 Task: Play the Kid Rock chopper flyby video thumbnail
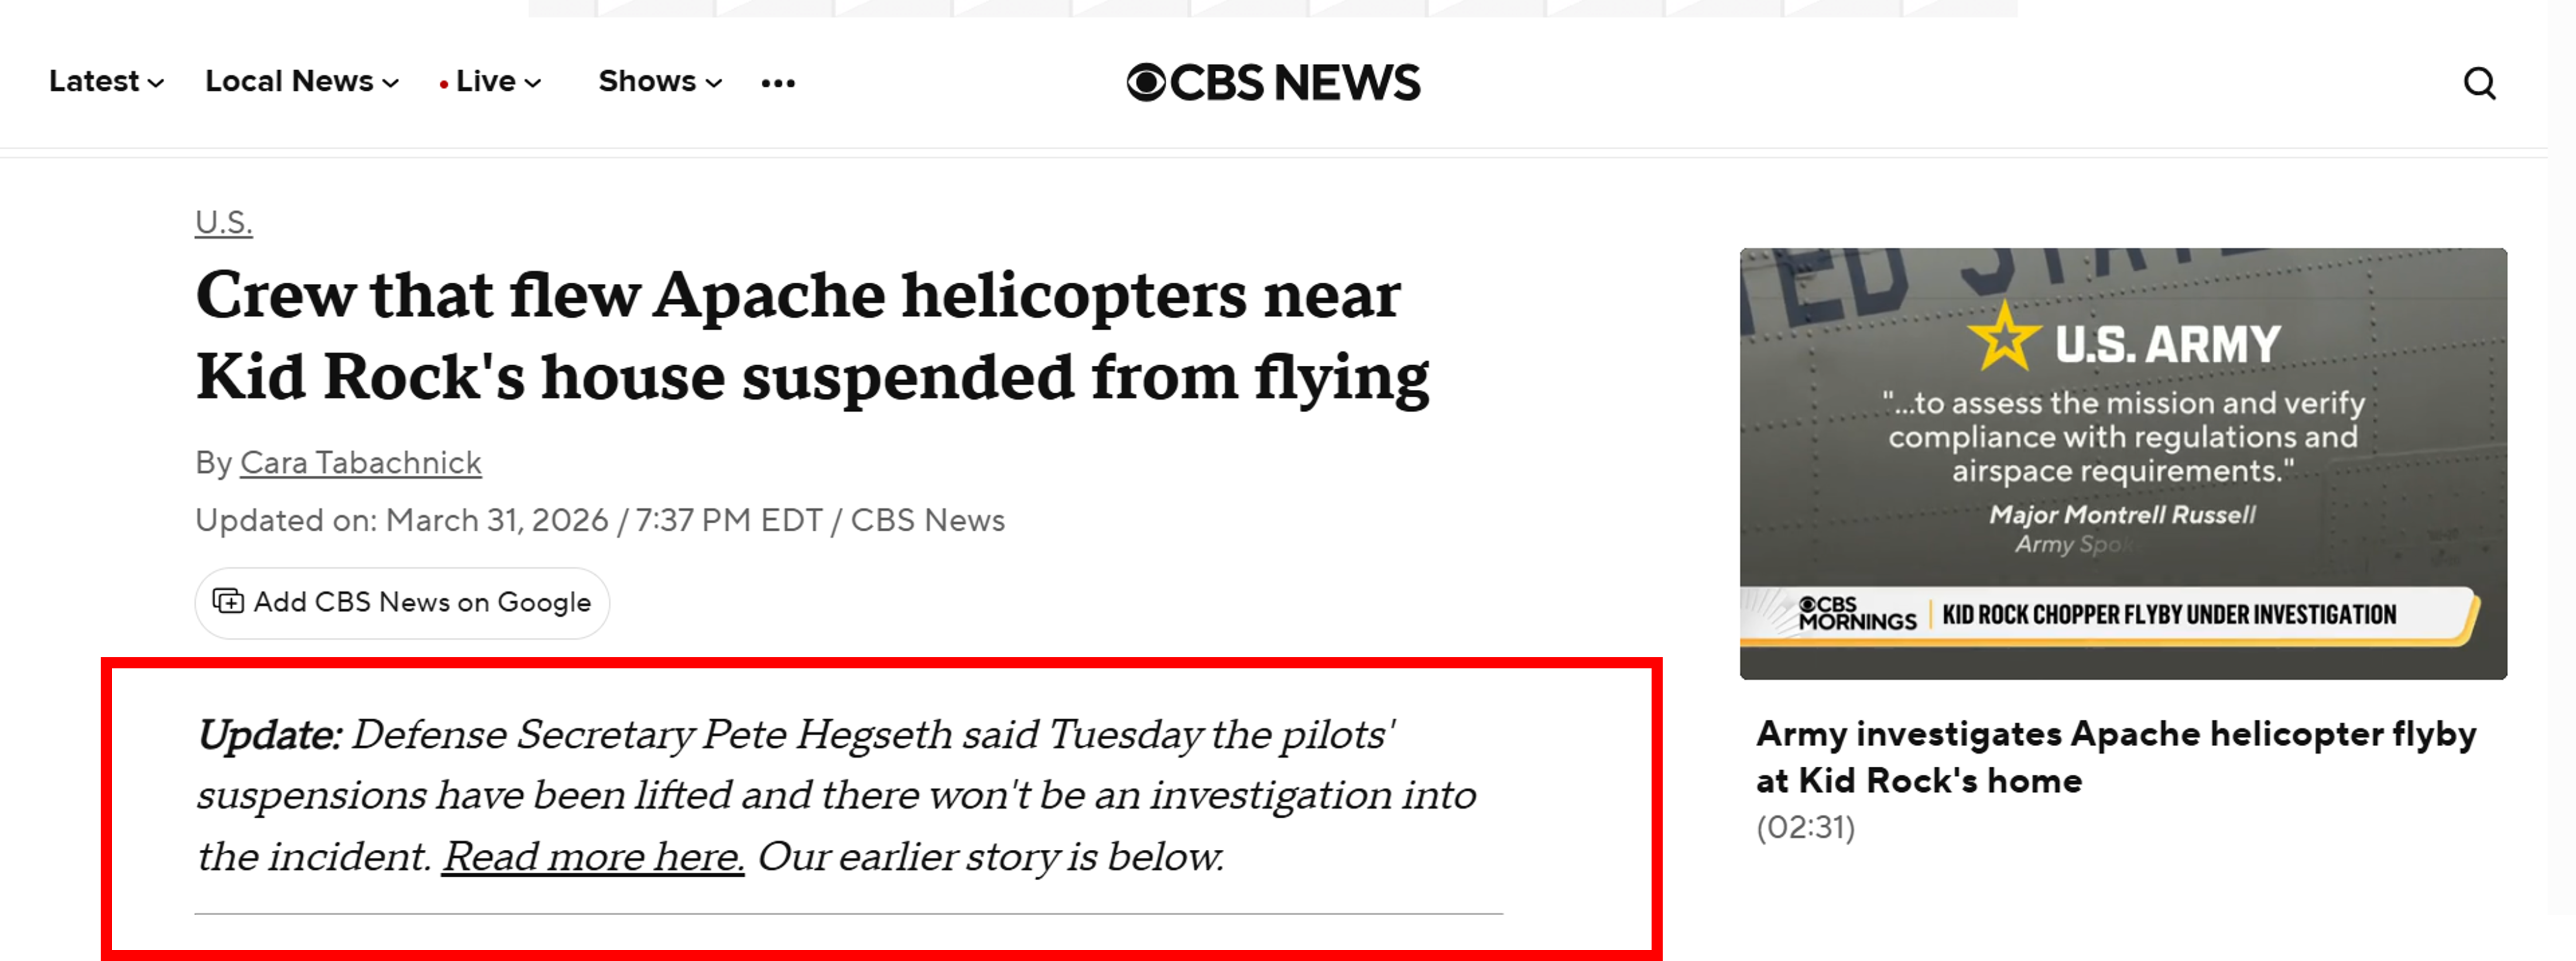click(x=2123, y=463)
